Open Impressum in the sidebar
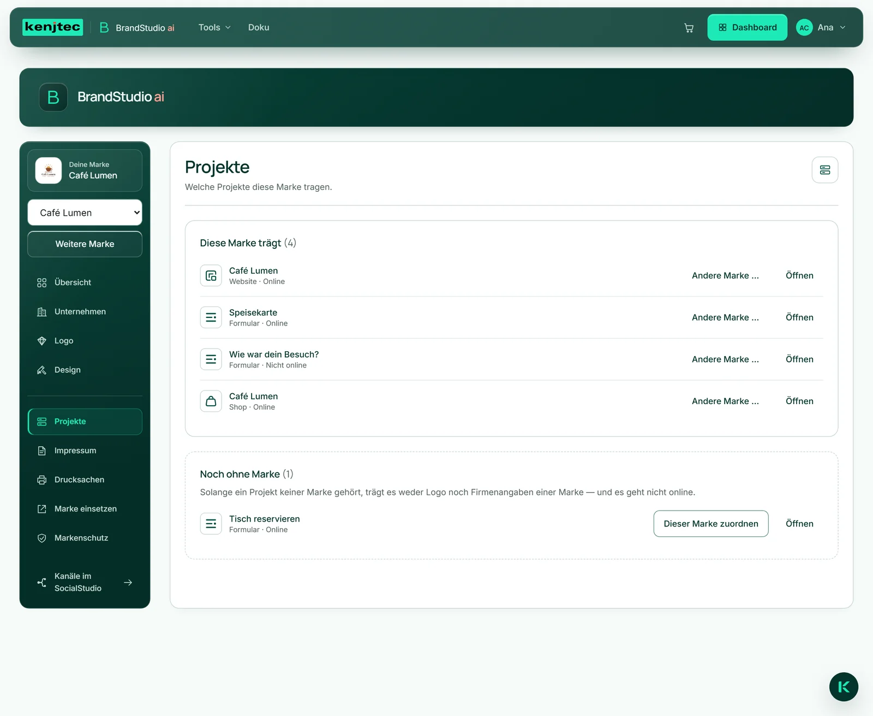873x716 pixels. click(x=85, y=451)
